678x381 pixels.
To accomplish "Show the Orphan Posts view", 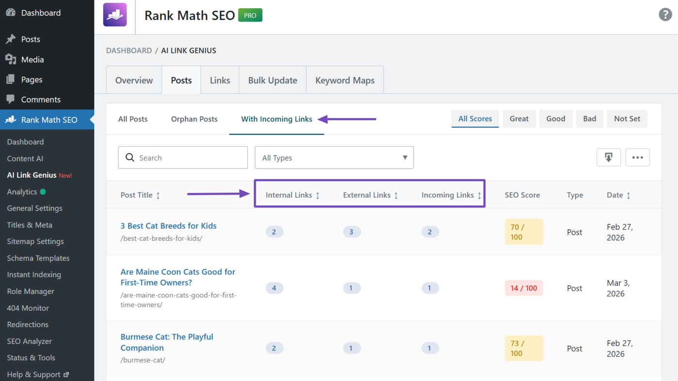I will tap(194, 119).
